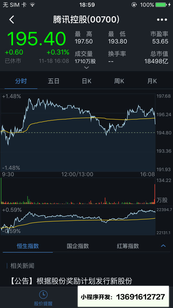Switch to 国企指数 tab

[78, 246]
